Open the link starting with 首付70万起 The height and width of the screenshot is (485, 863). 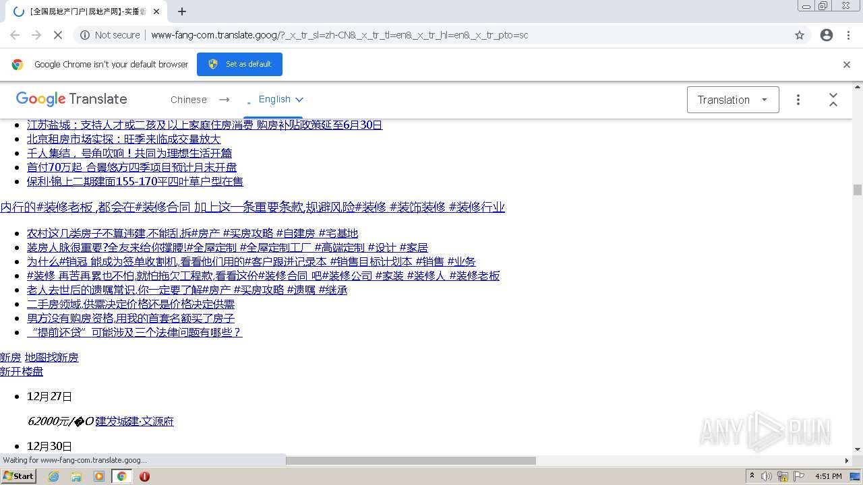132,167
